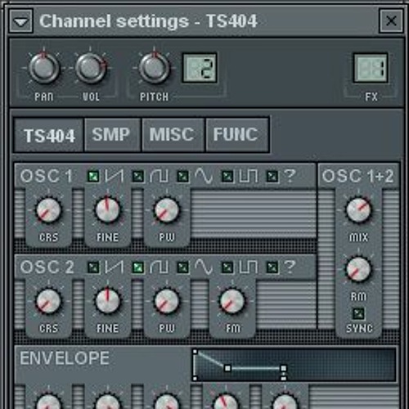
Task: Click OSC 1 question mark noise icon
Action: click(290, 176)
